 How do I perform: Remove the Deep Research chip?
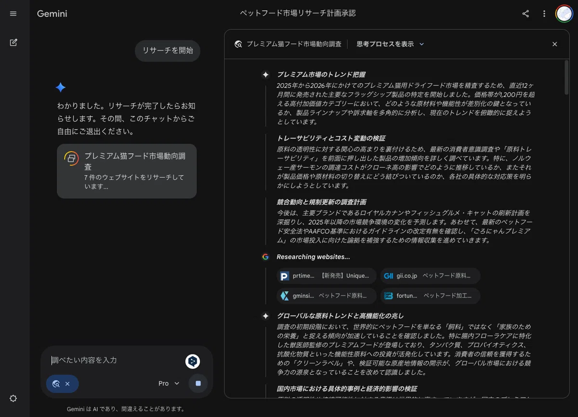point(67,384)
